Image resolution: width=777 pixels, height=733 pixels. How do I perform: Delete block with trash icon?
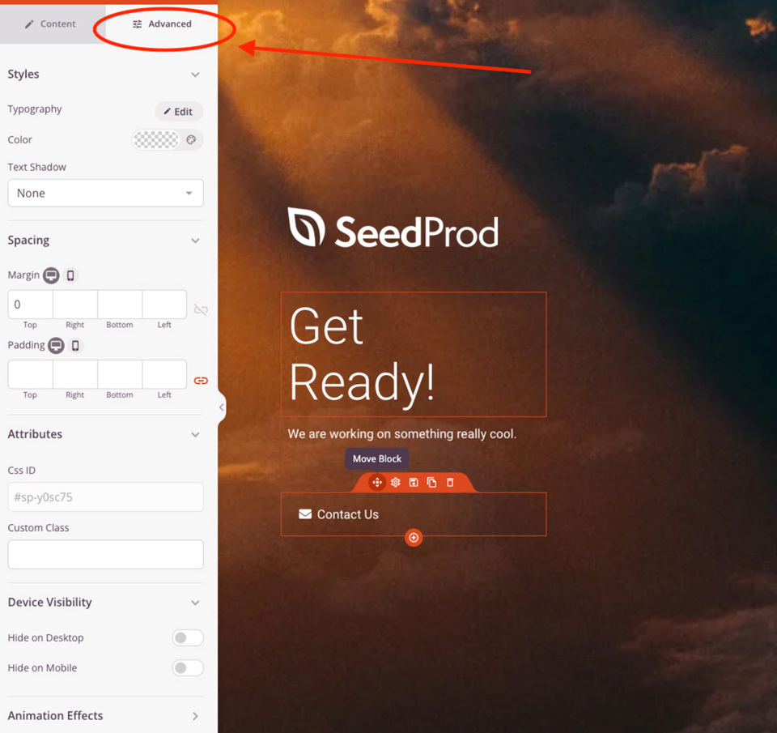450,482
